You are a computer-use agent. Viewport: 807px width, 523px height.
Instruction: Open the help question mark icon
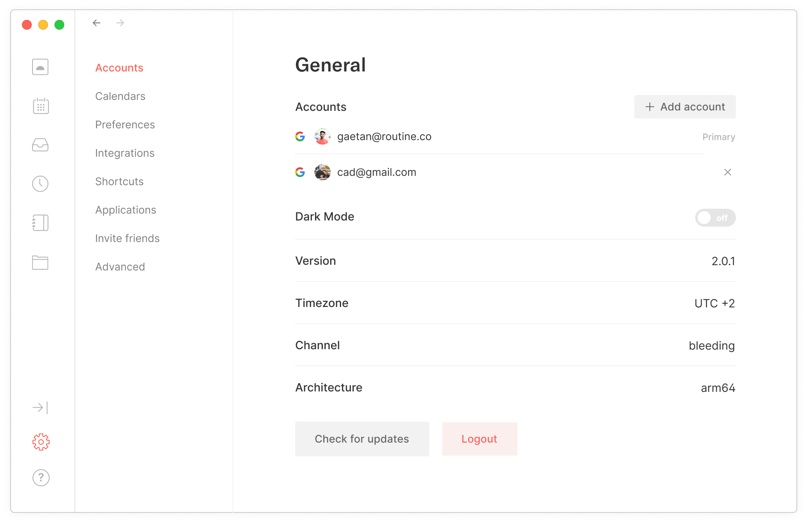coord(41,478)
